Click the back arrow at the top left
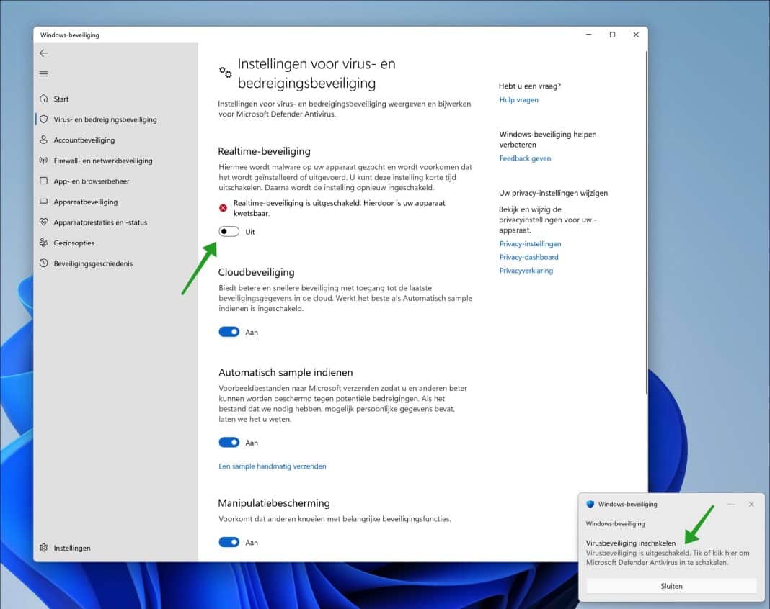Image resolution: width=770 pixels, height=609 pixels. (43, 53)
